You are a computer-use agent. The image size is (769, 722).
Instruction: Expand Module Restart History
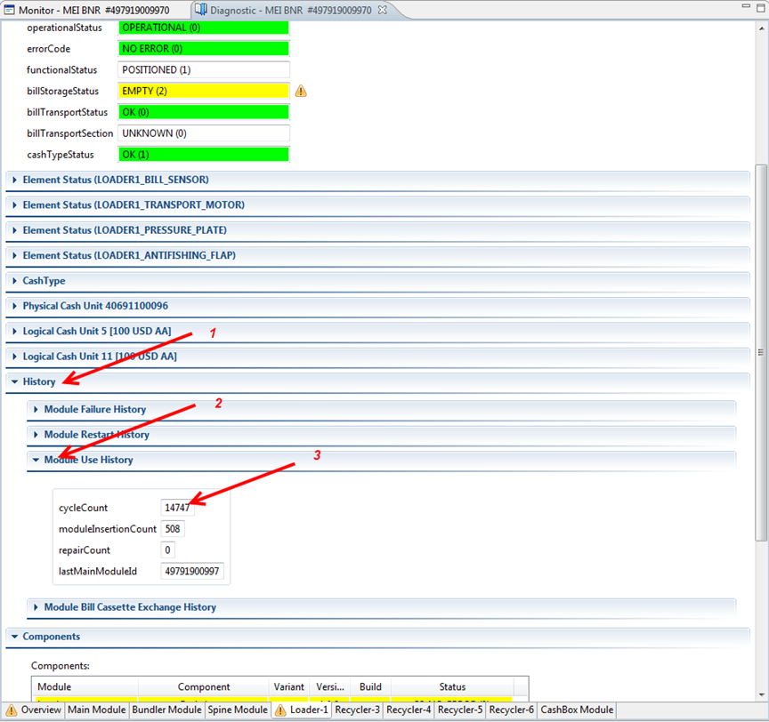point(36,435)
